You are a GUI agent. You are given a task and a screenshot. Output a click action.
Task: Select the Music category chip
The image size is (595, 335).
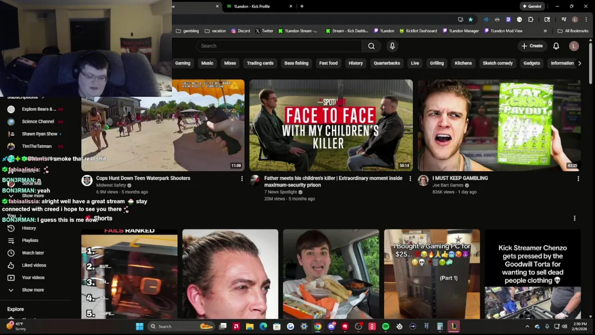[x=207, y=63]
